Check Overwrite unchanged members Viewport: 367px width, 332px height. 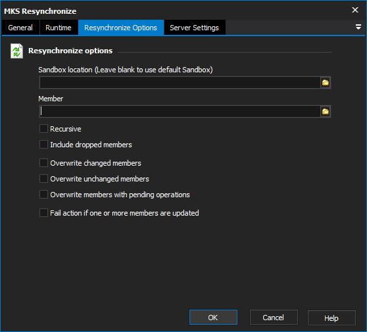44,179
